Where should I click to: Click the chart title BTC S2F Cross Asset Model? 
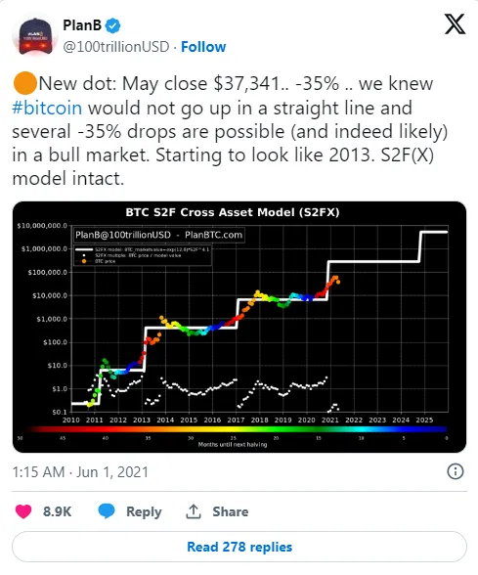click(x=233, y=212)
